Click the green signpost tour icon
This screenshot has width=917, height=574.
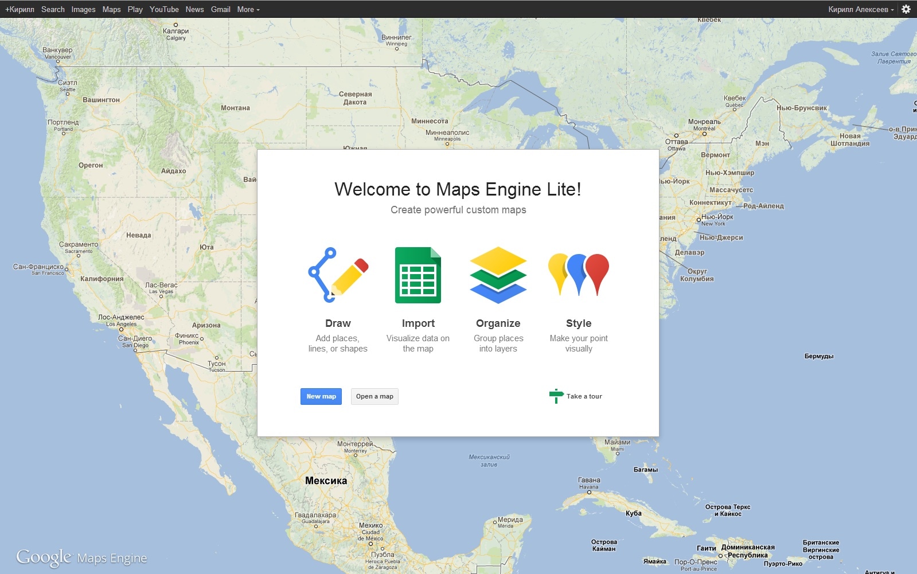click(x=556, y=396)
